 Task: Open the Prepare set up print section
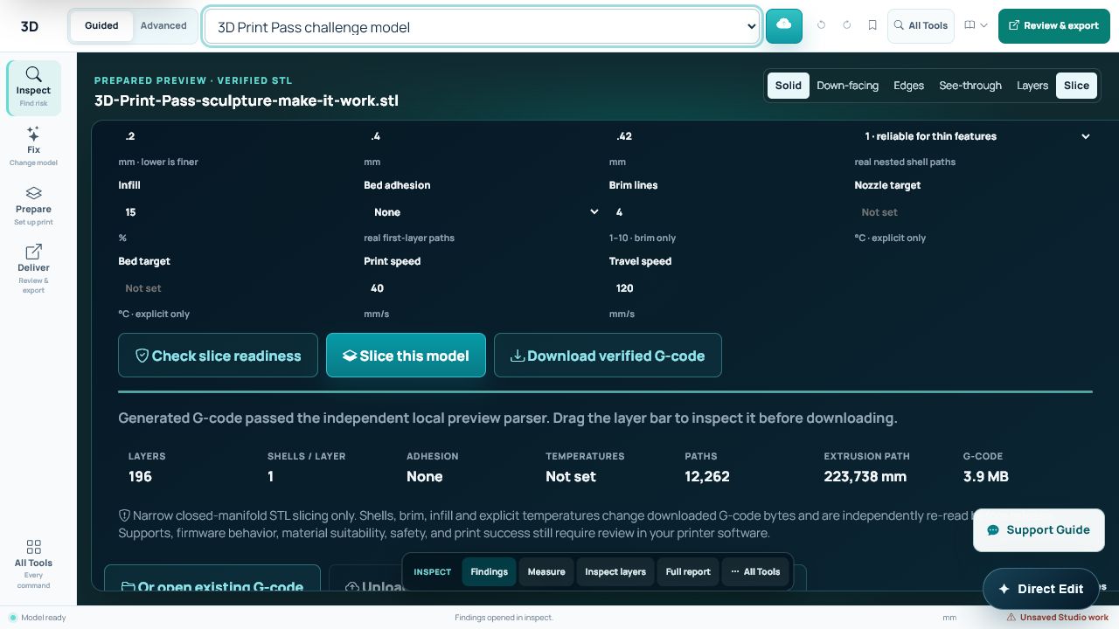point(33,206)
